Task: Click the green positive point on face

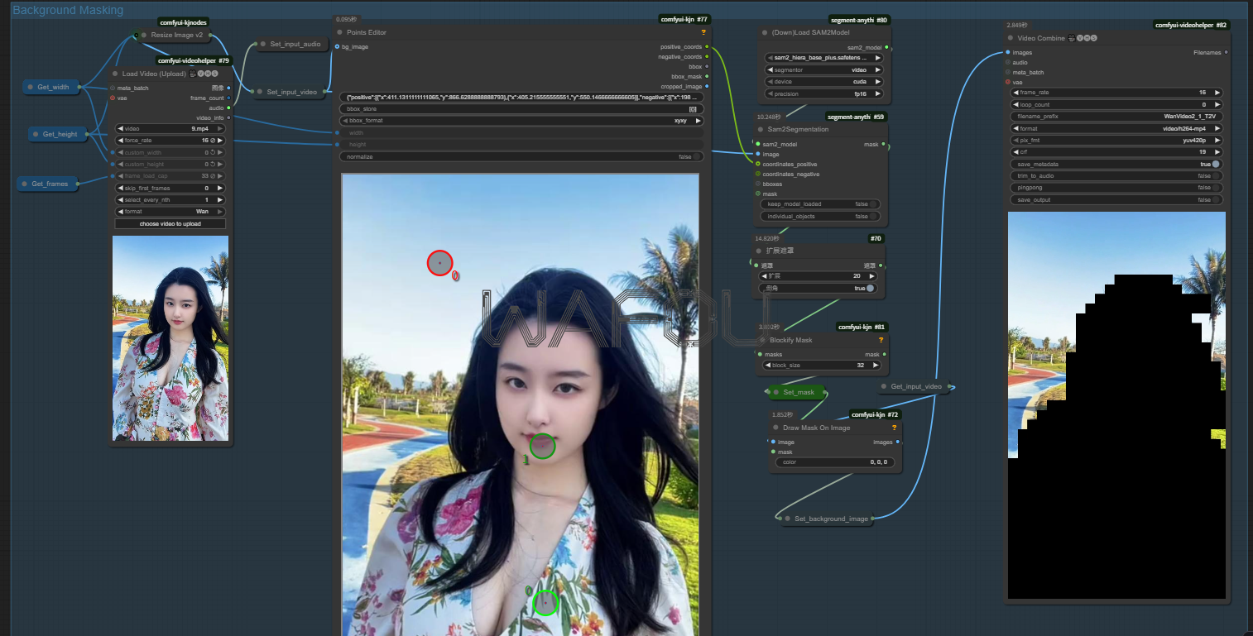Action: (x=542, y=446)
